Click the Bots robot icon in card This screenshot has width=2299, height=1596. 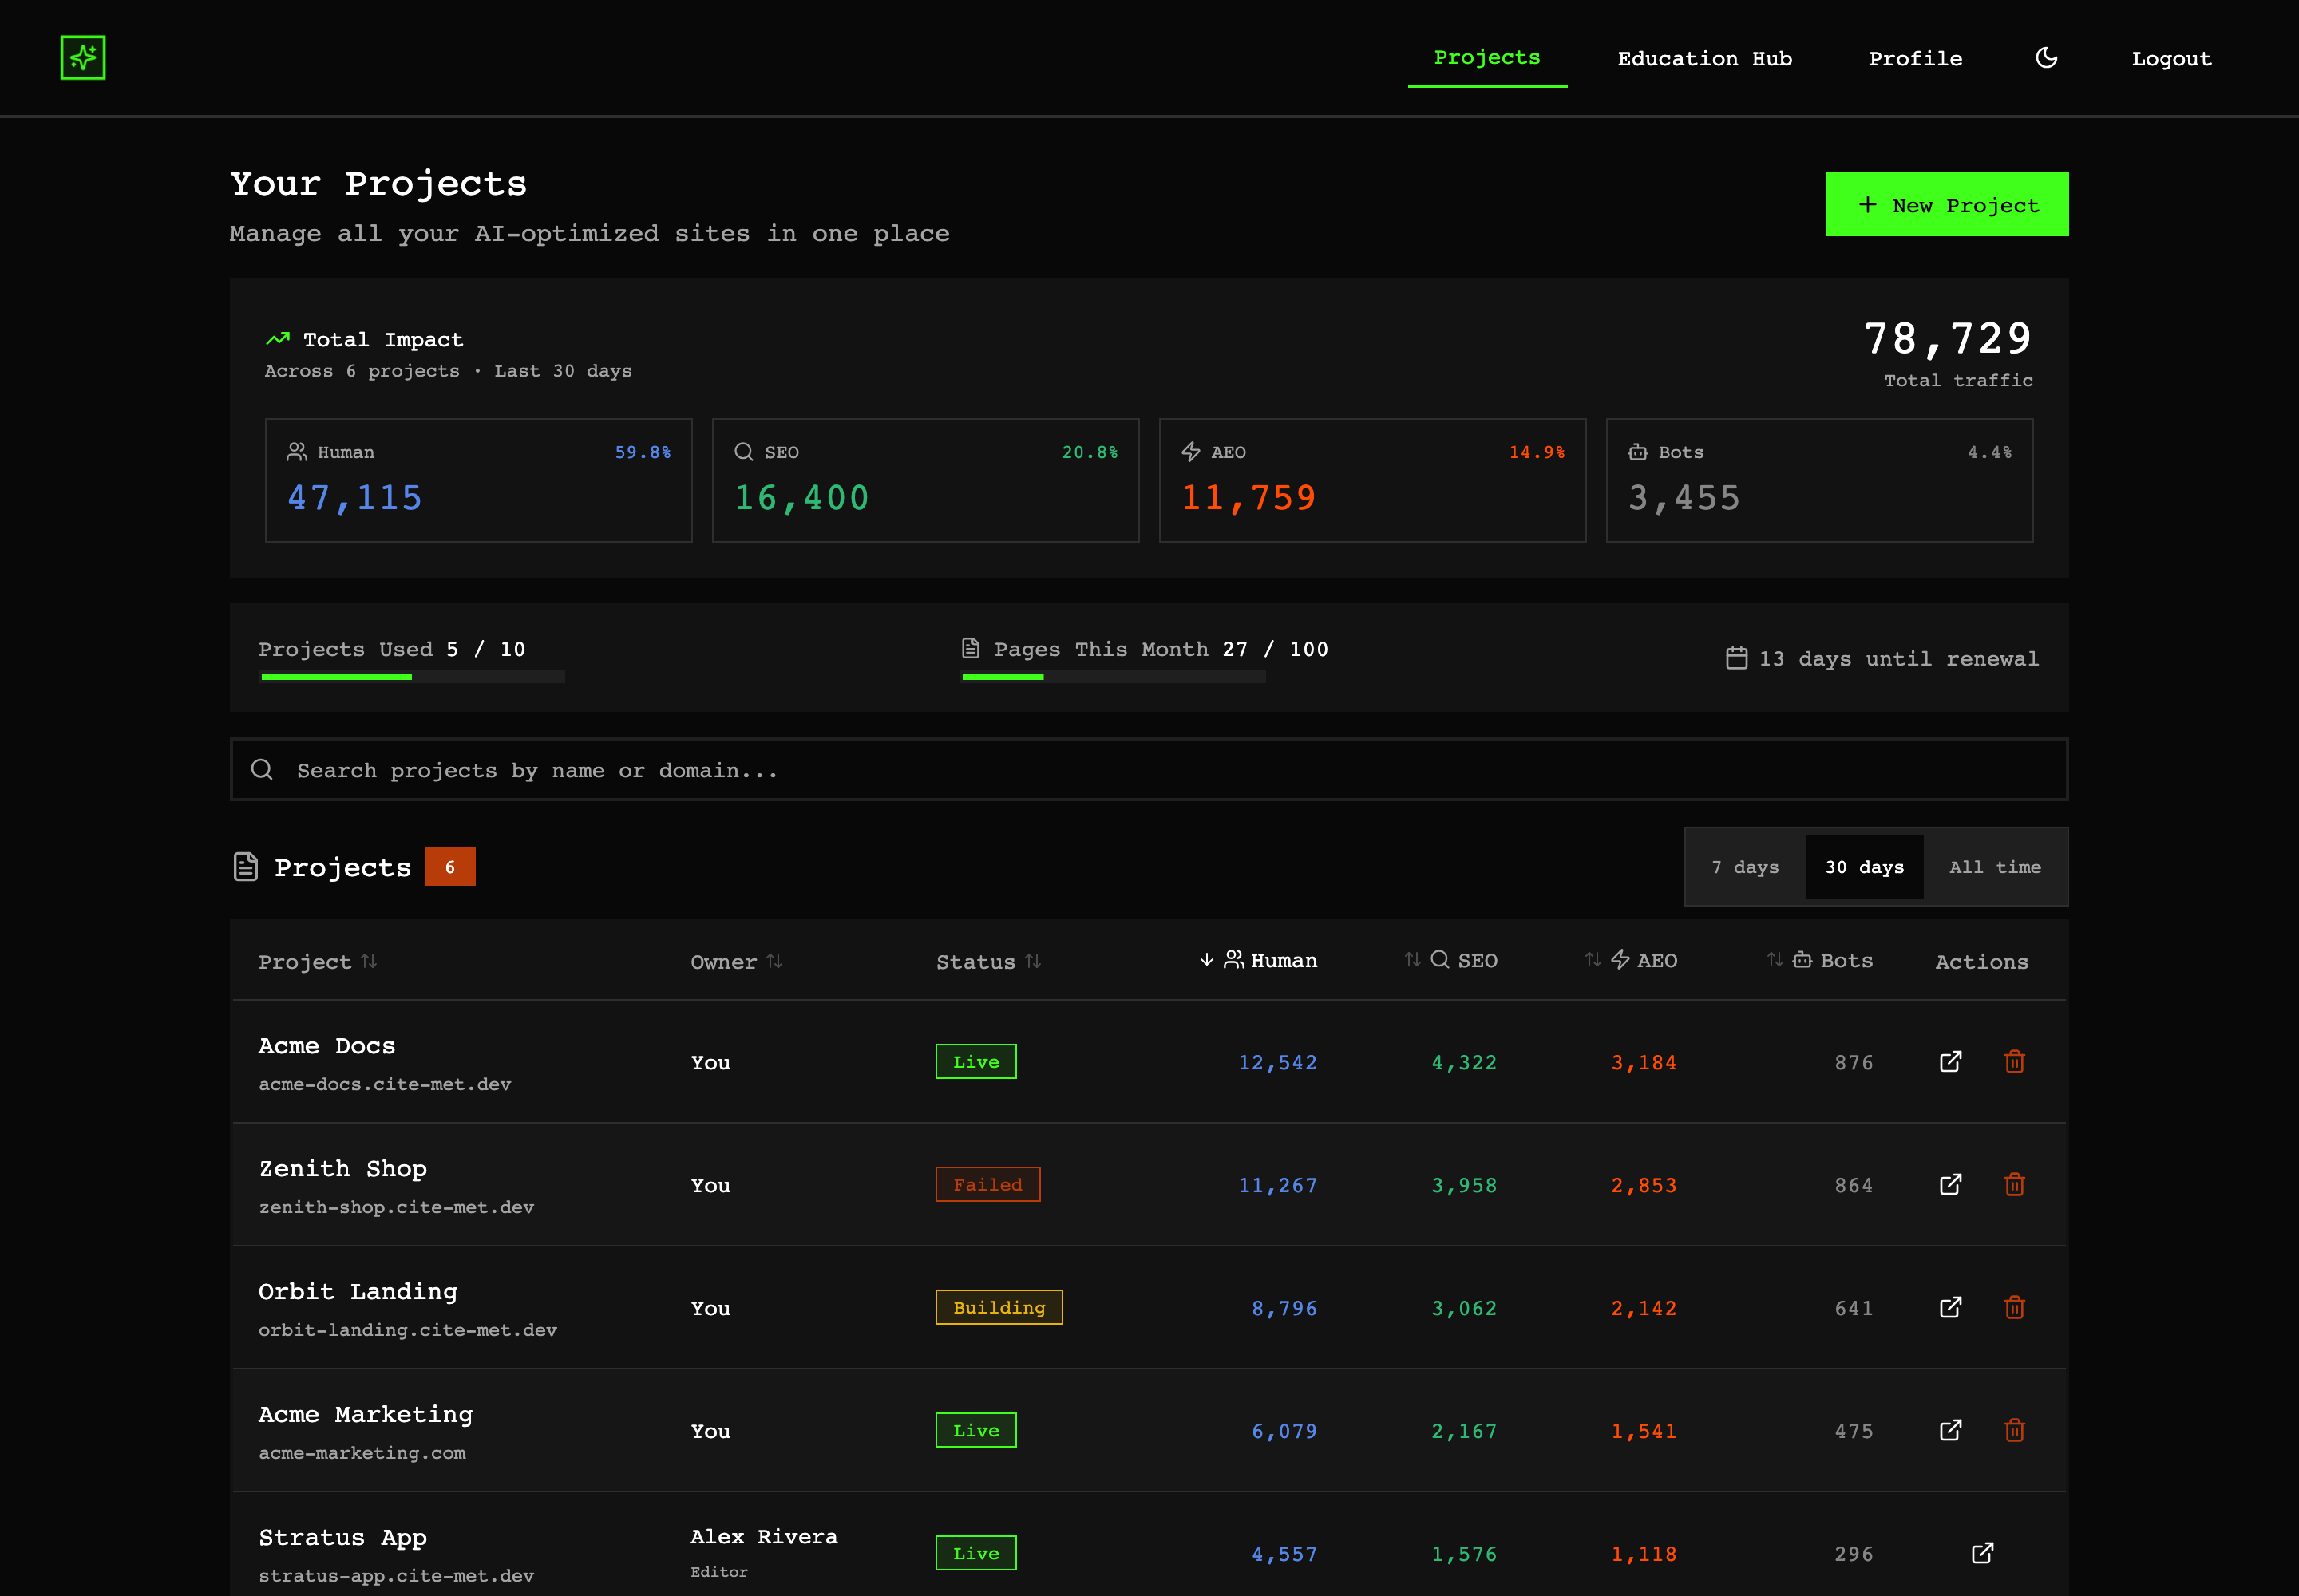pos(1638,452)
